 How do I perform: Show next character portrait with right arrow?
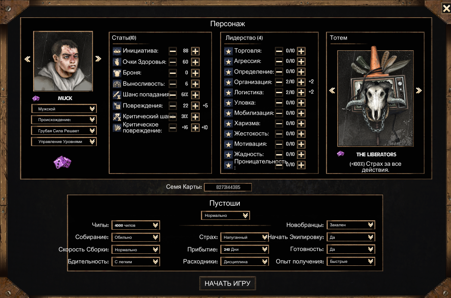point(99,59)
